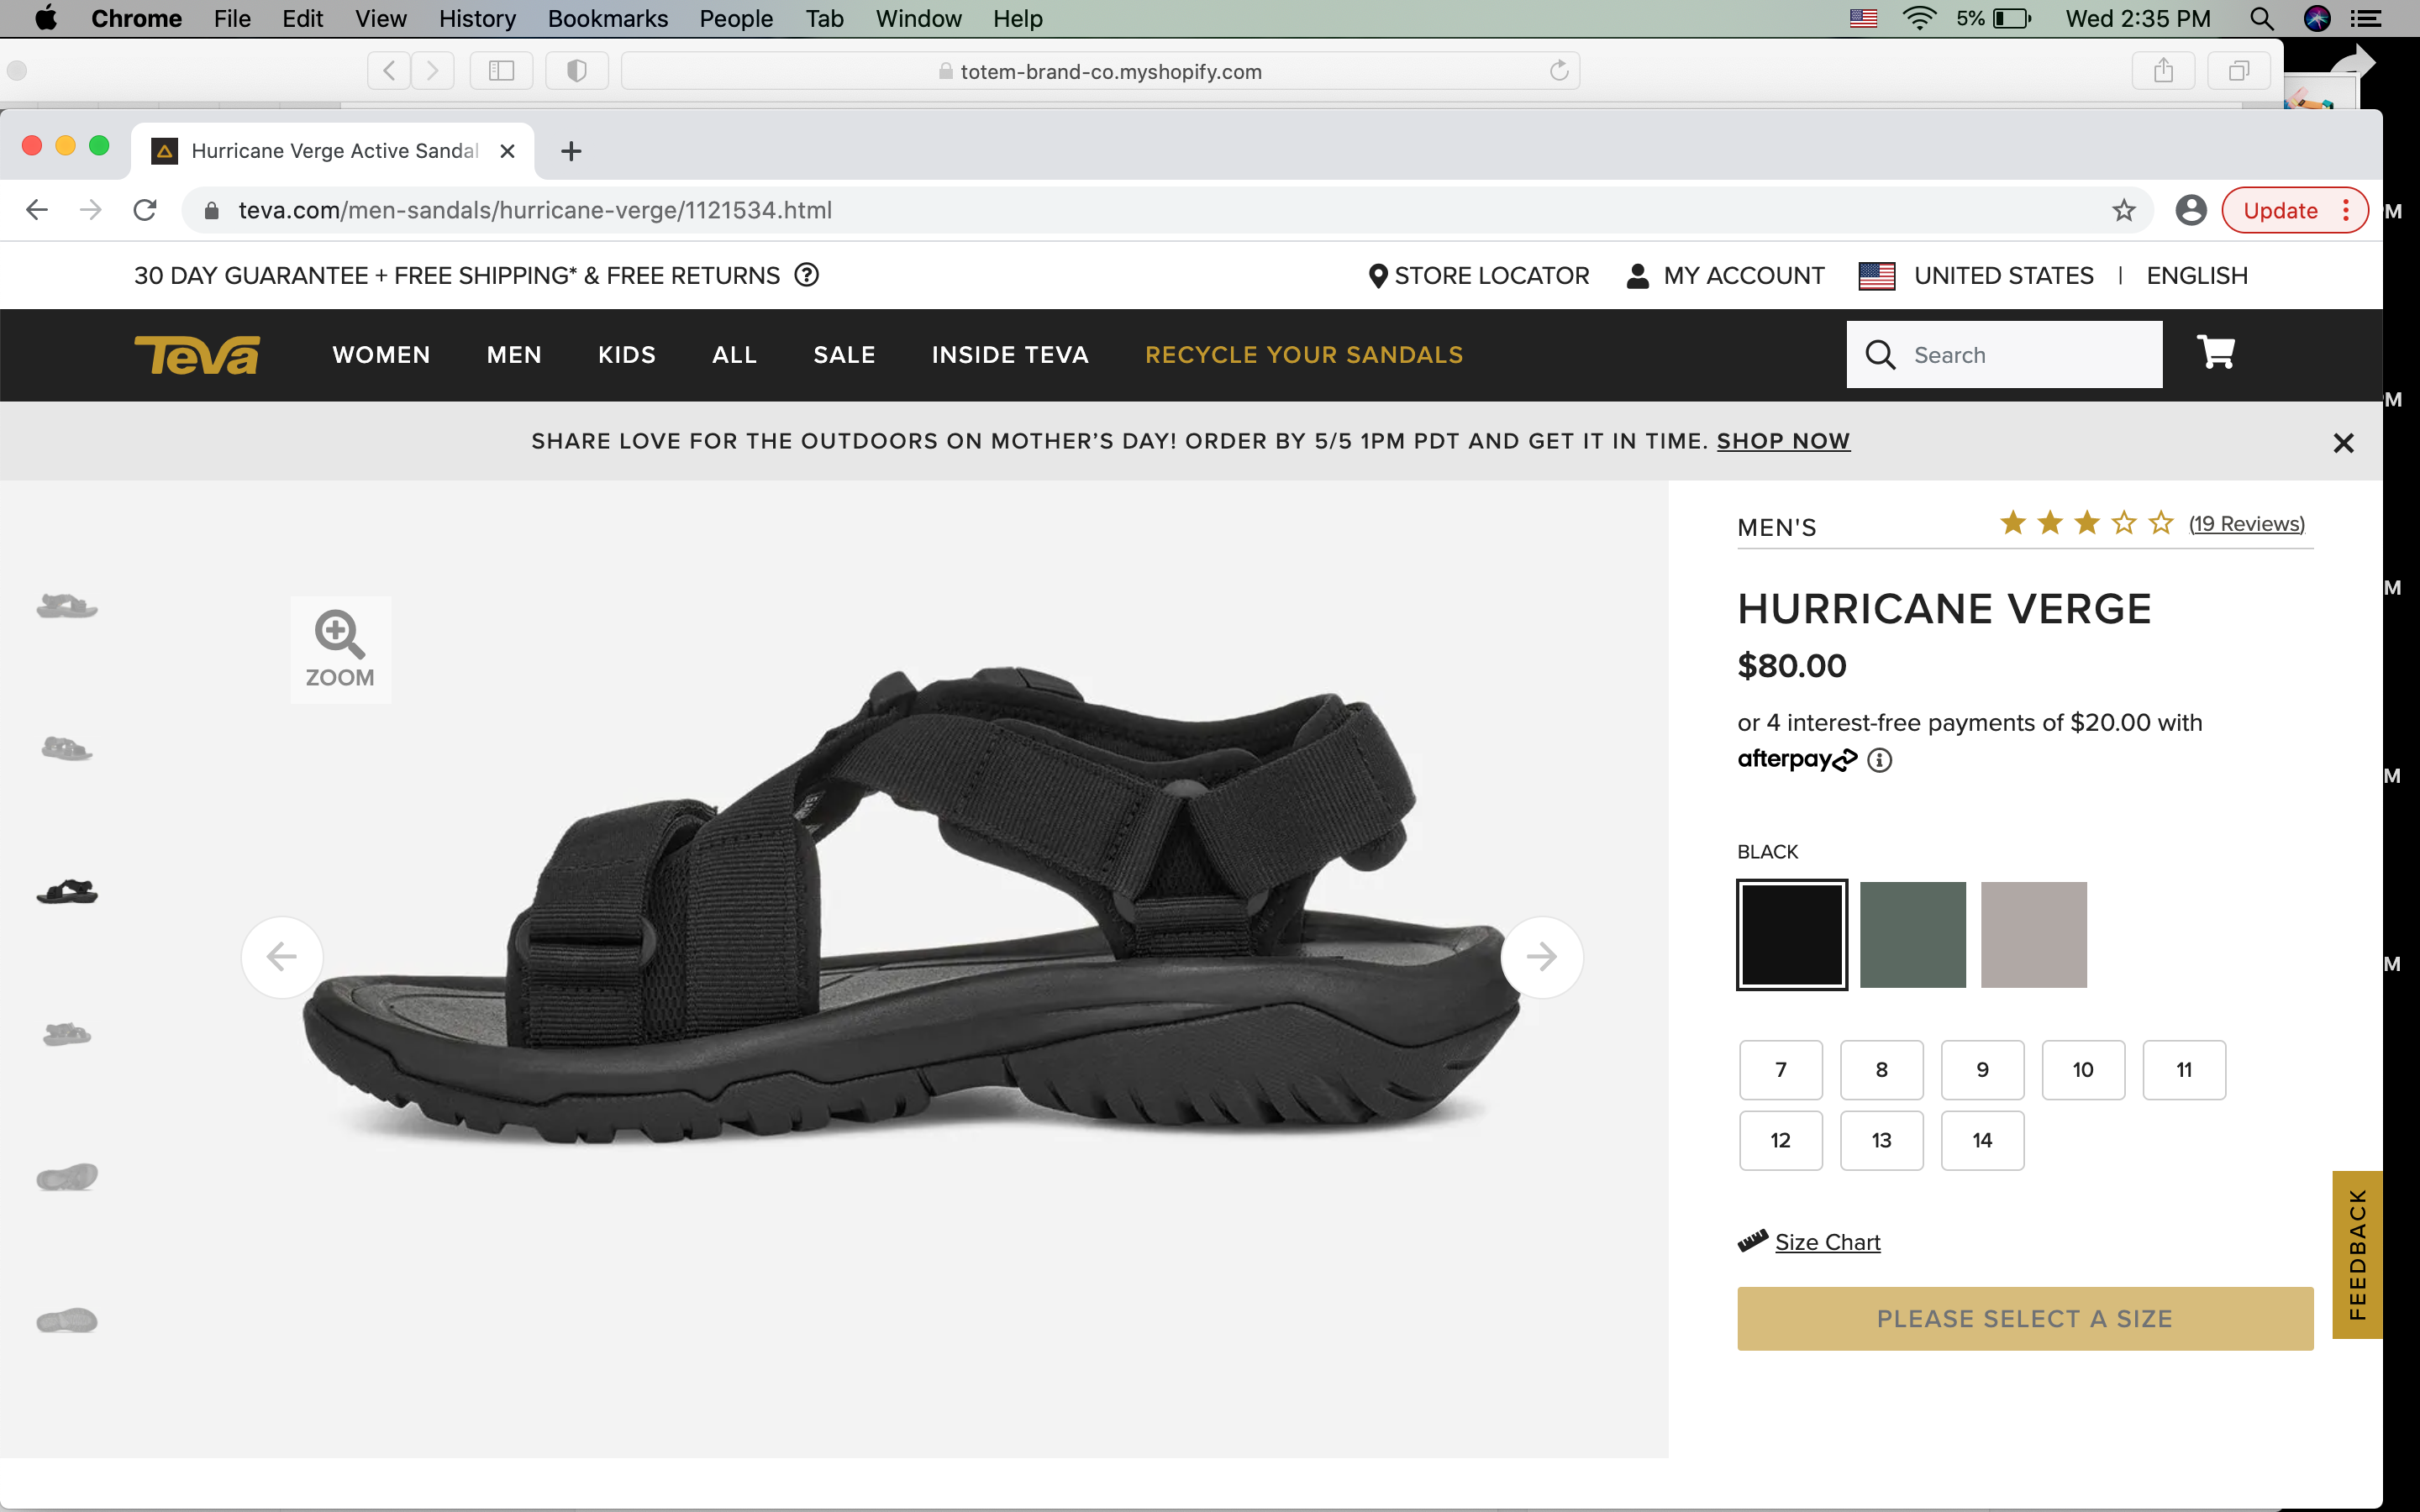2420x1512 pixels.
Task: Click SHOP NOW in the banner
Action: point(1783,441)
